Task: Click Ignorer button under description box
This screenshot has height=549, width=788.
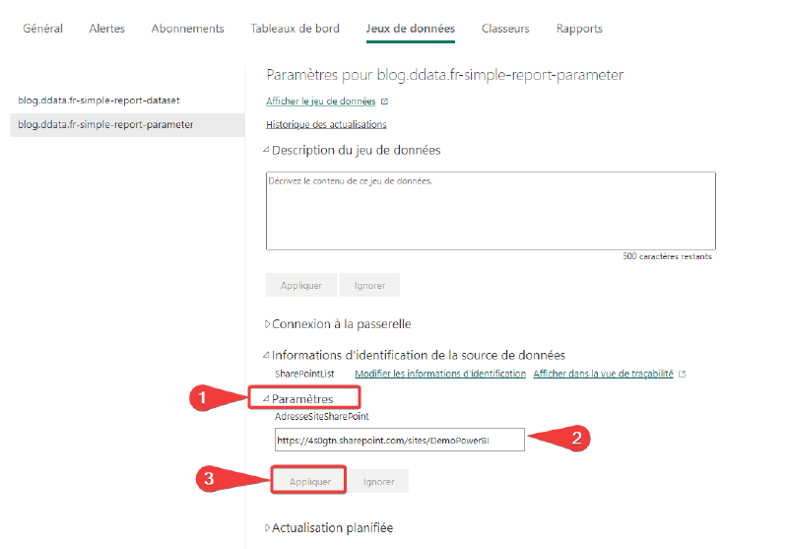Action: (369, 285)
